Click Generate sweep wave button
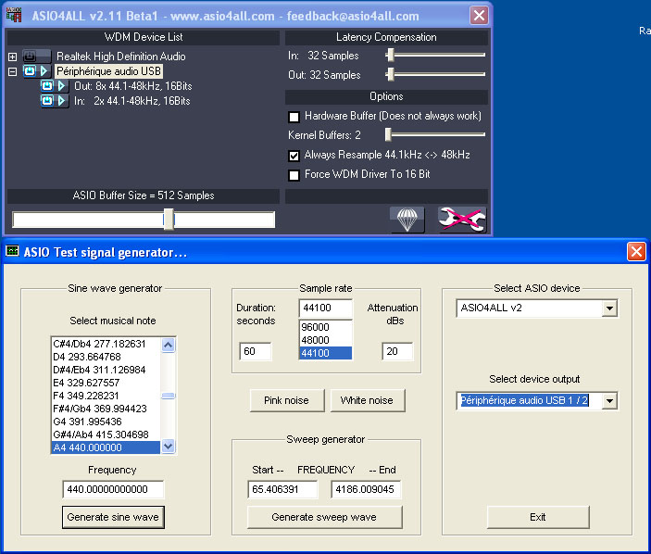 pyautogui.click(x=324, y=517)
